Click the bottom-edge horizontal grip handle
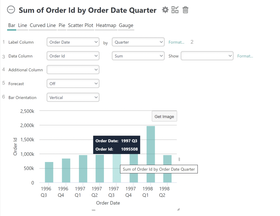This screenshot has width=280, height=216. point(94,210)
